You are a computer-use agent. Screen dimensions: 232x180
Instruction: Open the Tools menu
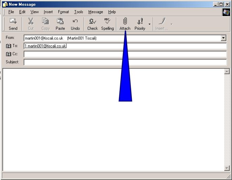tap(79, 12)
